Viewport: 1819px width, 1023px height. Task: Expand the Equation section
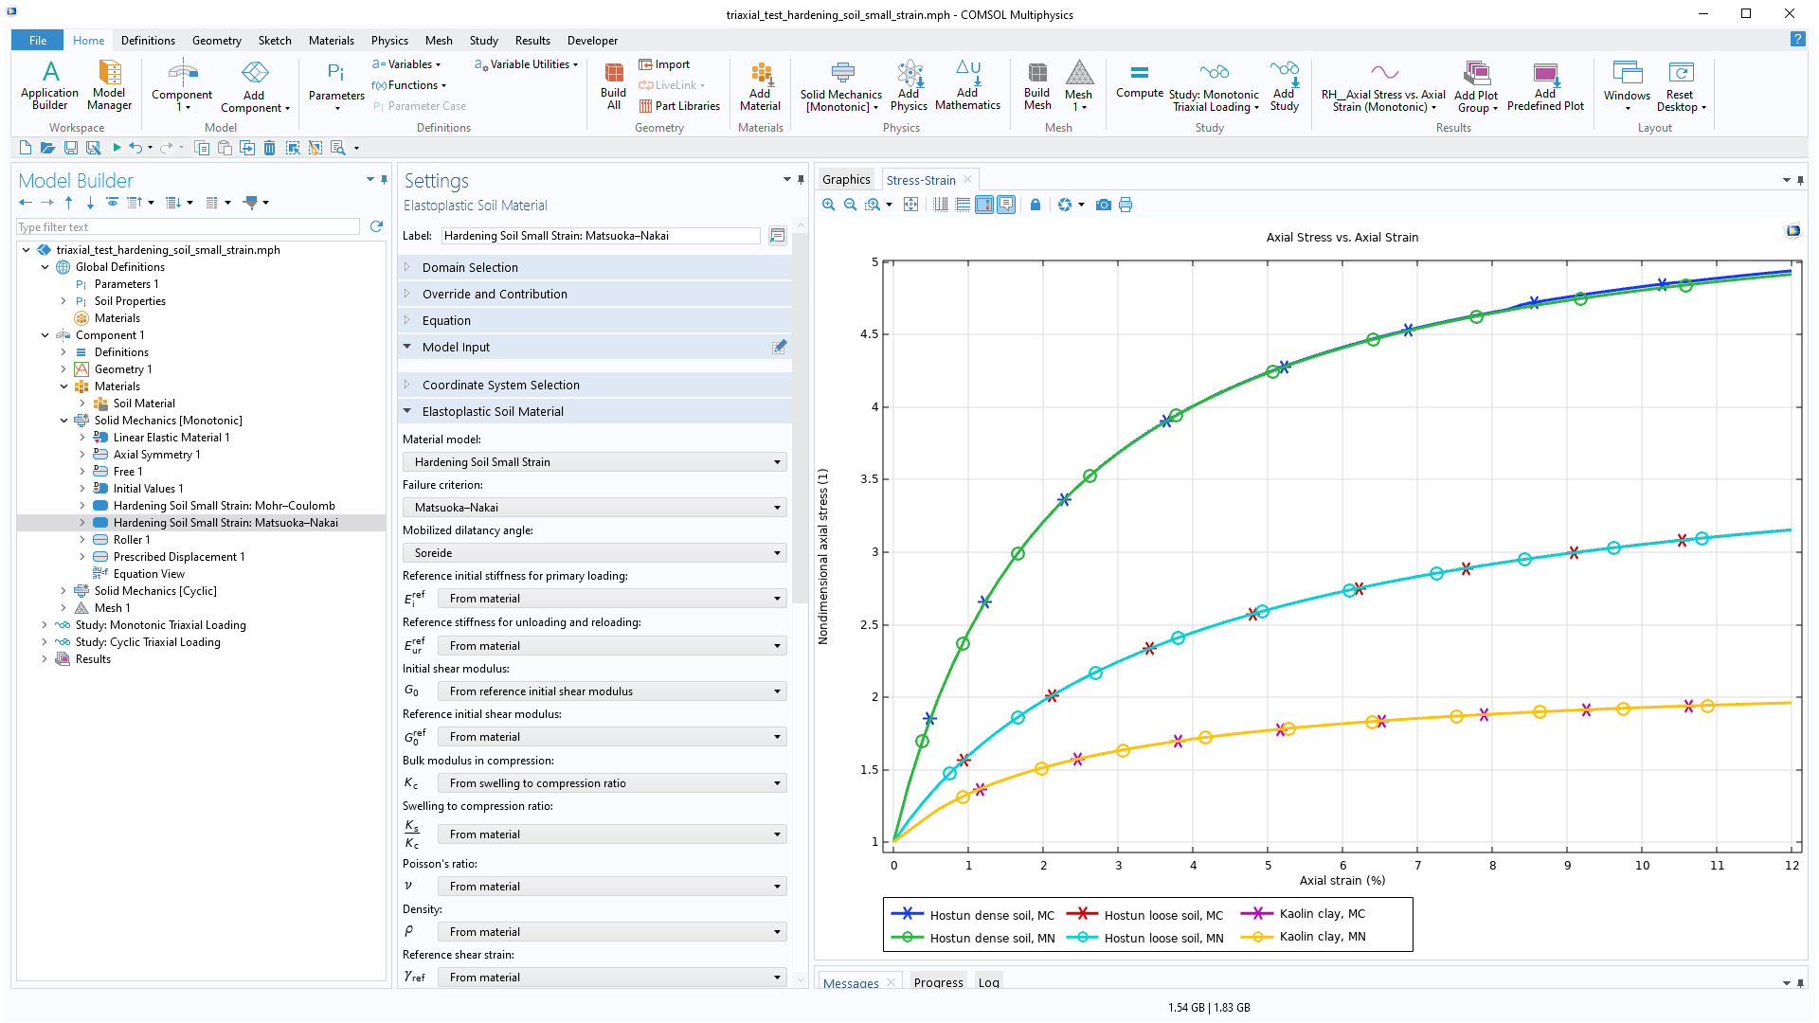coord(595,321)
